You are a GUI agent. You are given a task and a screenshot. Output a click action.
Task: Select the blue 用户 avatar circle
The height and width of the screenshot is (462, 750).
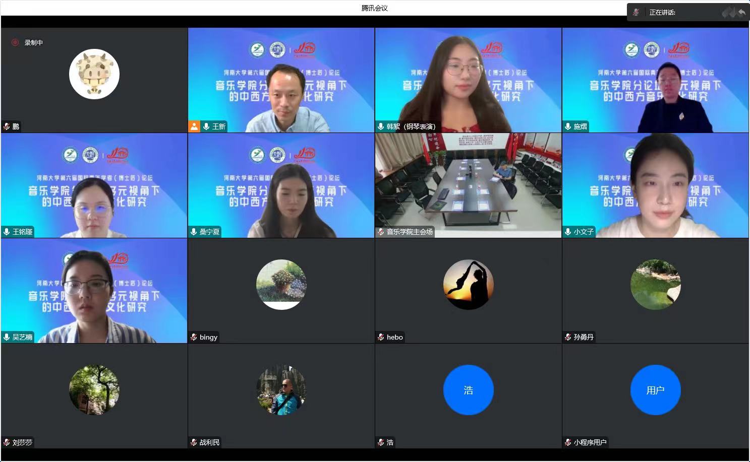coord(655,390)
